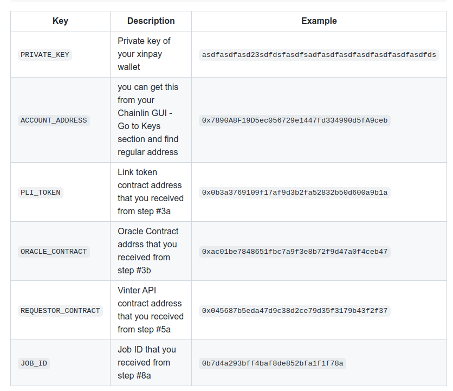Screen dimensions: 453x391
Task: Click the Key column header
Action: pyautogui.click(x=60, y=21)
